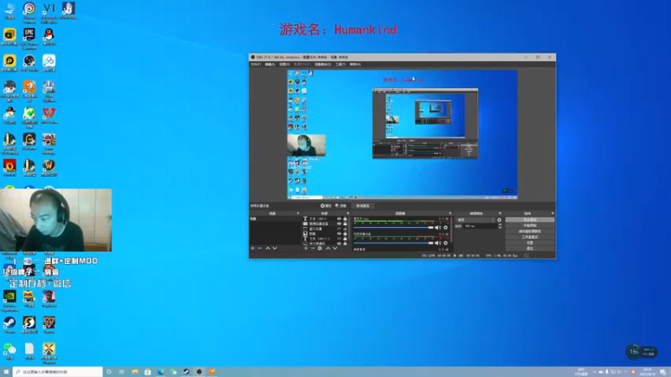671x377 pixels.
Task: Open source properties gear below Sources list
Action: click(320, 248)
